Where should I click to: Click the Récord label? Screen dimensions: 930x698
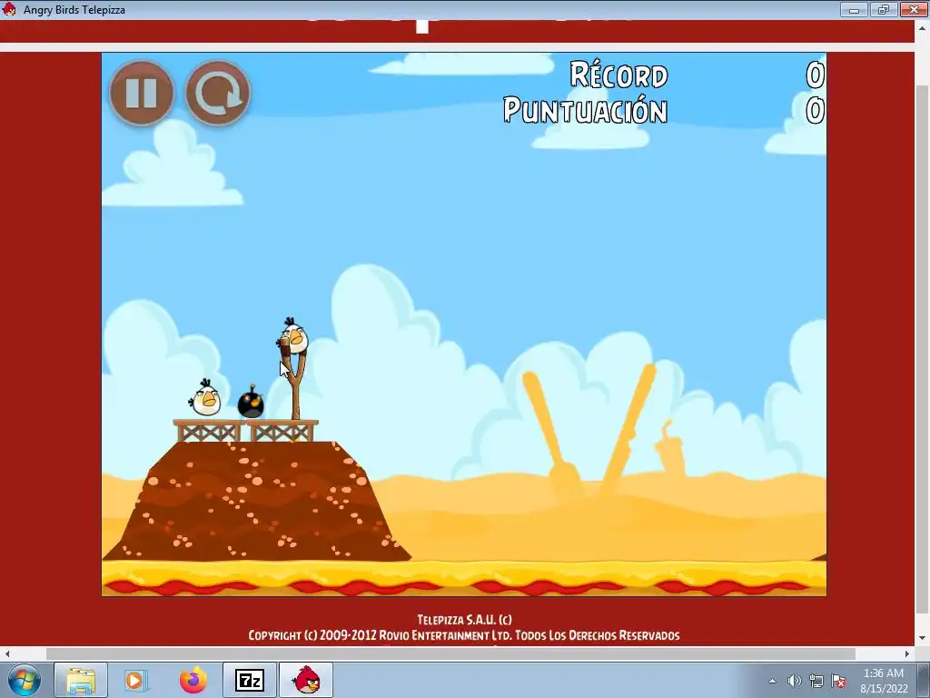pyautogui.click(x=619, y=75)
